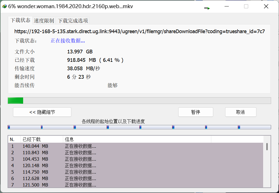Screen dimensions: 279x193
Task: Select thread row 7 with 121.500 MB
Action: 136,185
